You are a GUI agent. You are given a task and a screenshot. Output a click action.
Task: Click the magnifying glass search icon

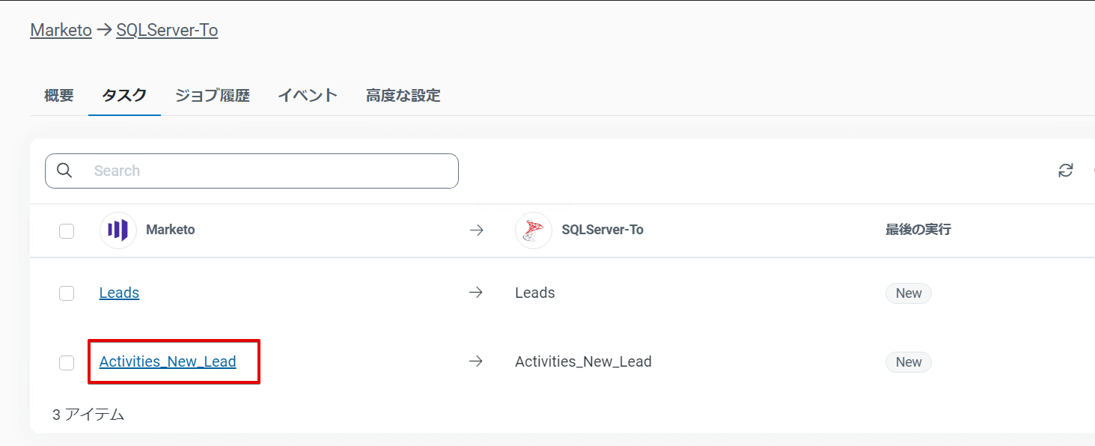click(64, 171)
